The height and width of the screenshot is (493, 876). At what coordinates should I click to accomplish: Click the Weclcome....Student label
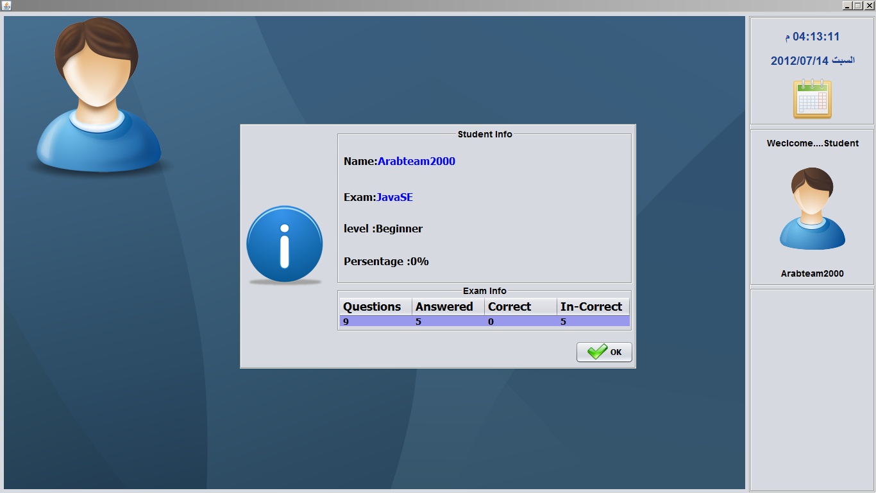tap(813, 143)
